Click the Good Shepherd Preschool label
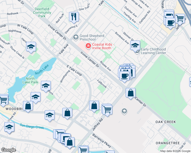The height and width of the screenshot is (153, 191). 92,37
